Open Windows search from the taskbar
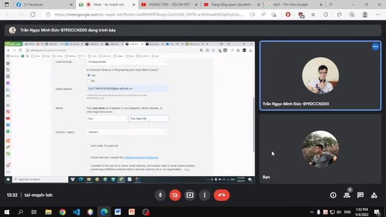 coord(21,212)
